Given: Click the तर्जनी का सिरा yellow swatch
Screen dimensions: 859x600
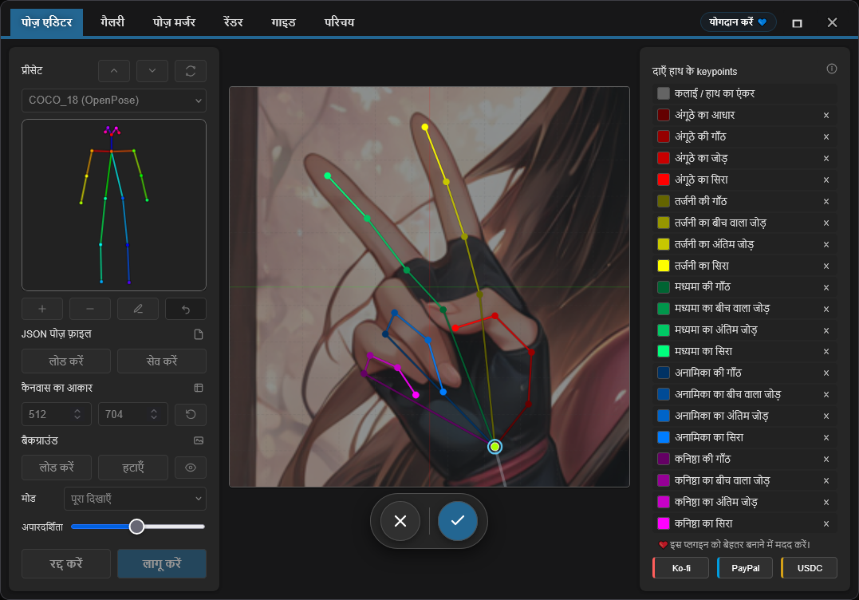Looking at the screenshot, I should [x=664, y=266].
